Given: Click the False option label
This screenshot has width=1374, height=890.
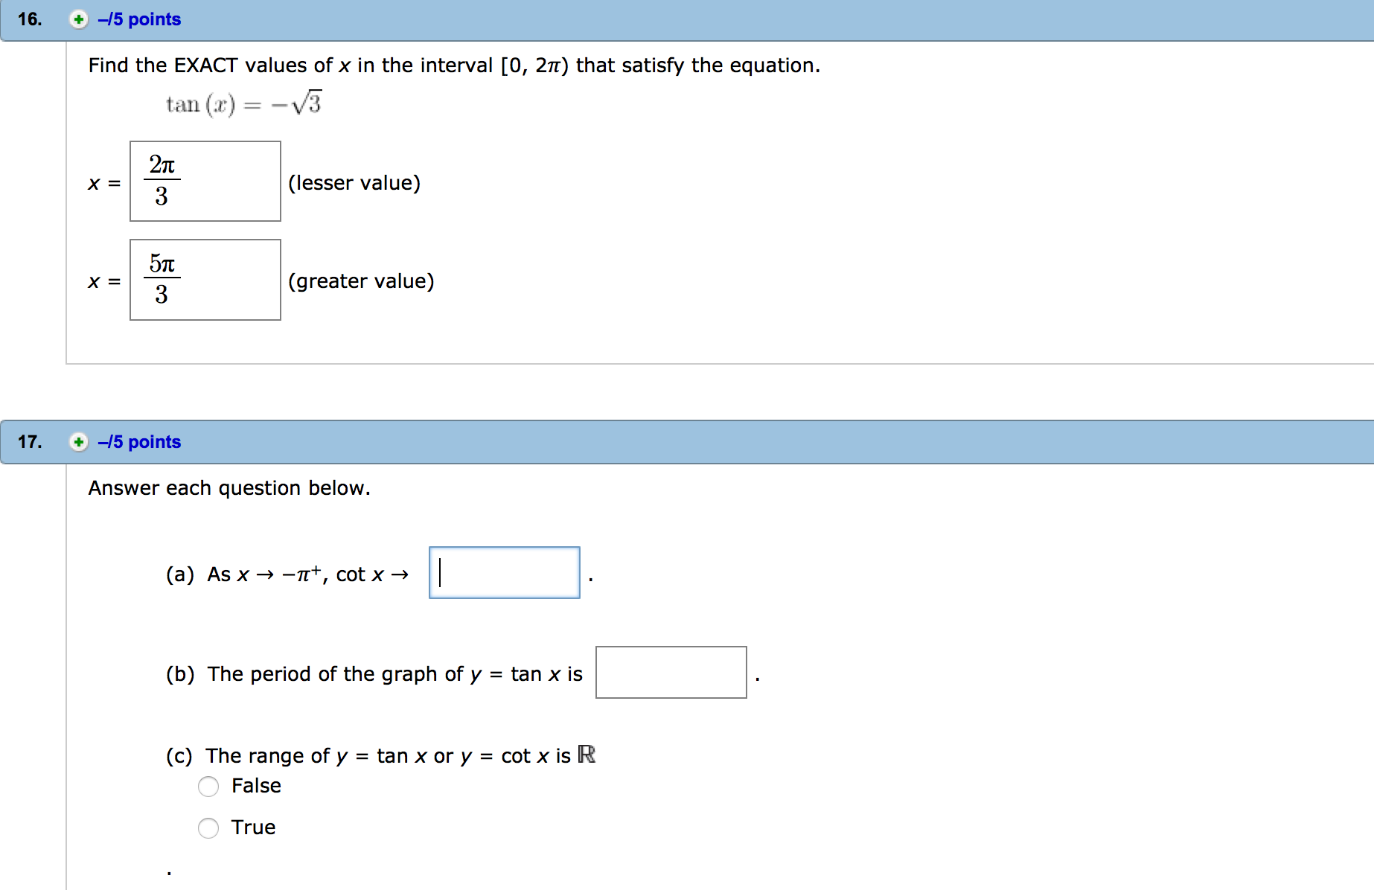Looking at the screenshot, I should click(x=256, y=786).
